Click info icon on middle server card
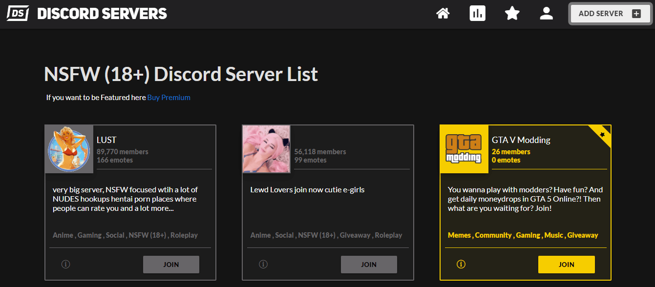 click(x=263, y=264)
